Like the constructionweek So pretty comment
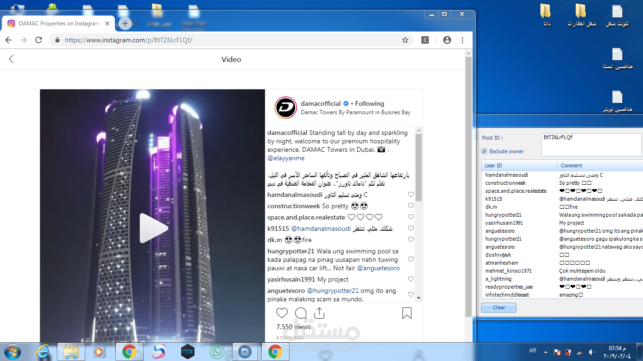643x361 pixels. click(x=411, y=206)
